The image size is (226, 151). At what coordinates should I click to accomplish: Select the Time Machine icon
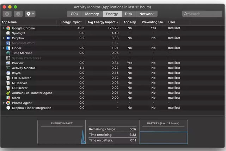pyautogui.click(x=8, y=53)
